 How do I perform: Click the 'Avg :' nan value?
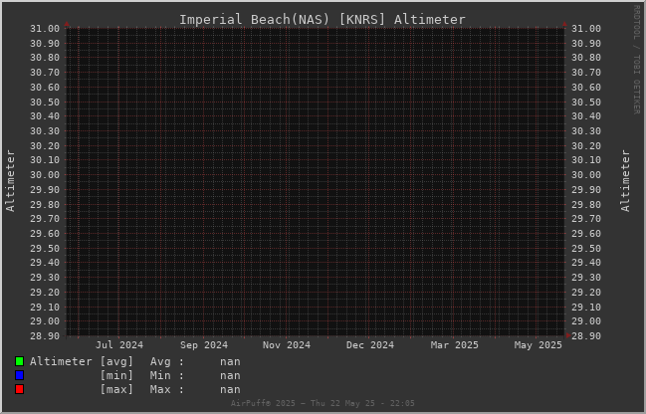[x=230, y=361]
